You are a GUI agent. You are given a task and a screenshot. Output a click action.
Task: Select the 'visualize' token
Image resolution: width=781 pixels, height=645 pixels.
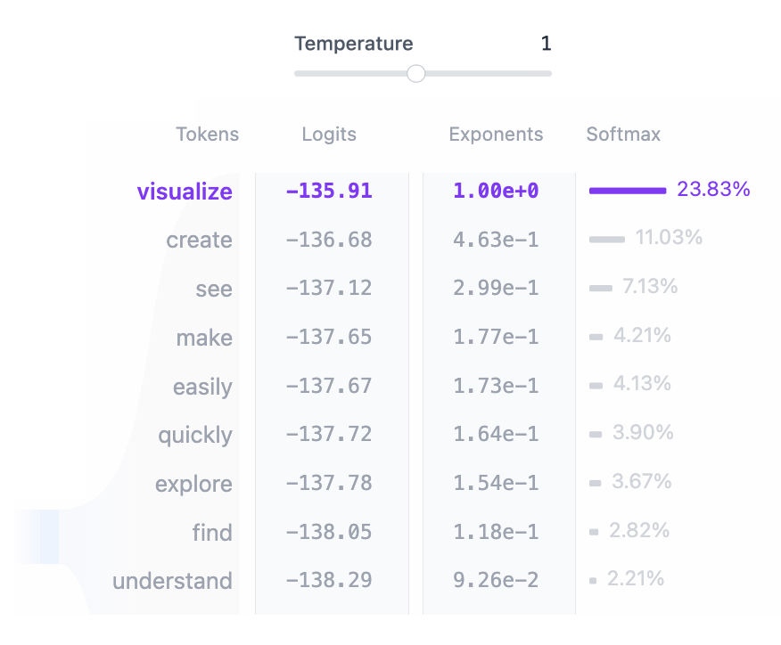[185, 192]
